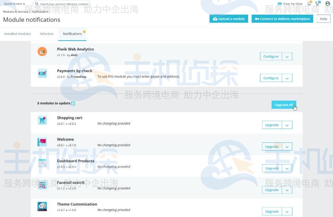Click Connect to Addons marketplace button
333x217 pixels.
[x=282, y=19]
